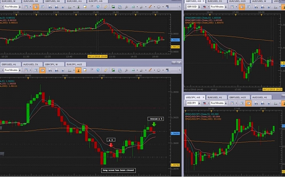The height and width of the screenshot is (178, 285).
Task: Close the GBP/USD, m5 tab
Action: (x=203, y=1)
